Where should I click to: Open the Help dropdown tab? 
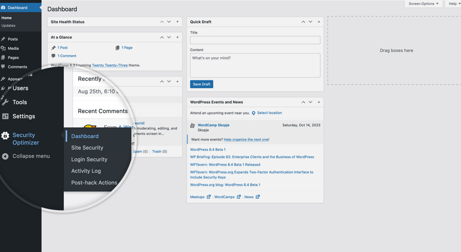pos(454,4)
